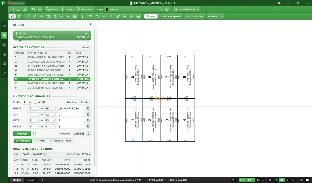Click the Detectar button
This screenshot has width=312, height=183.
tap(22, 134)
